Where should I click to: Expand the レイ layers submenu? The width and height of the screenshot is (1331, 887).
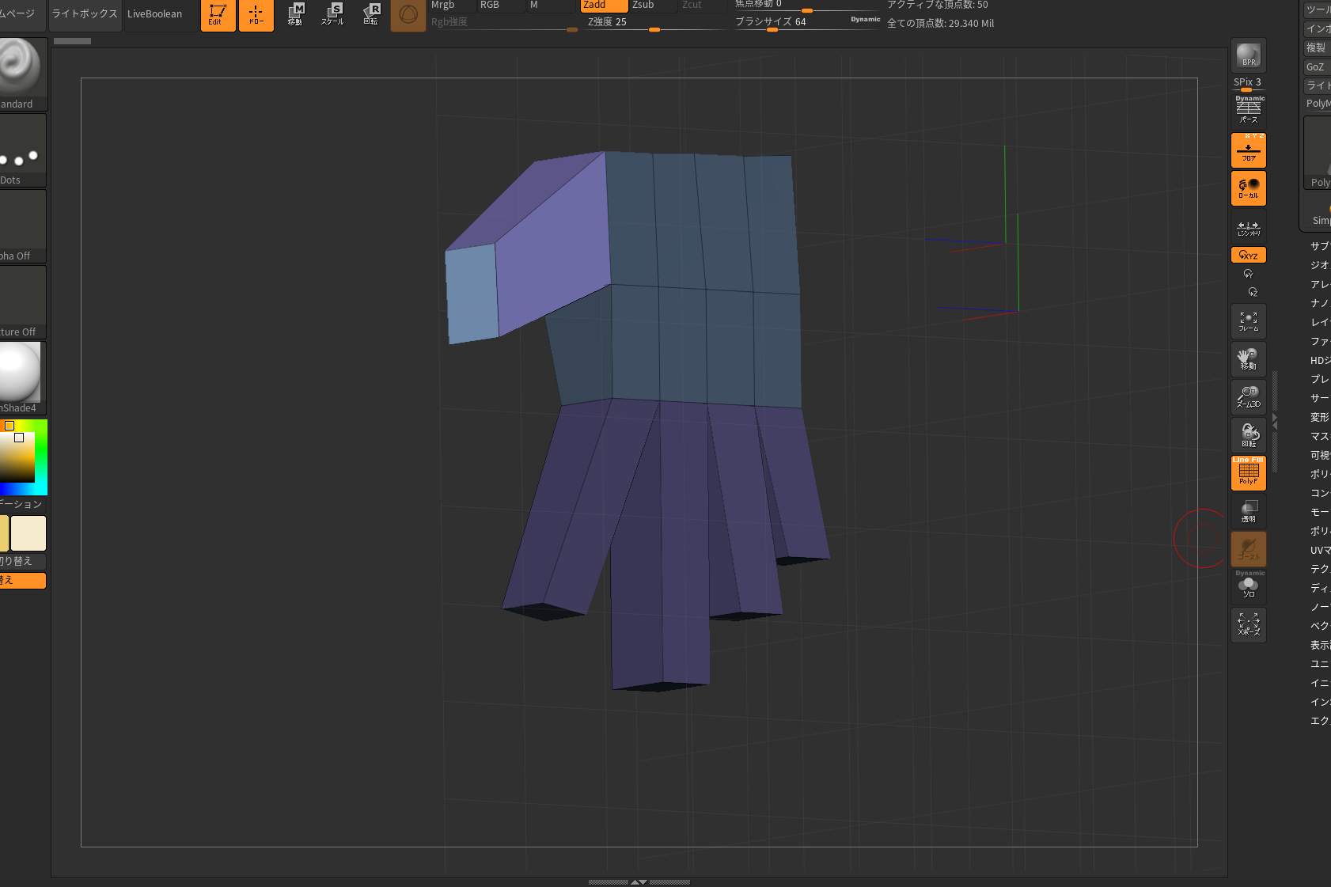coord(1320,322)
